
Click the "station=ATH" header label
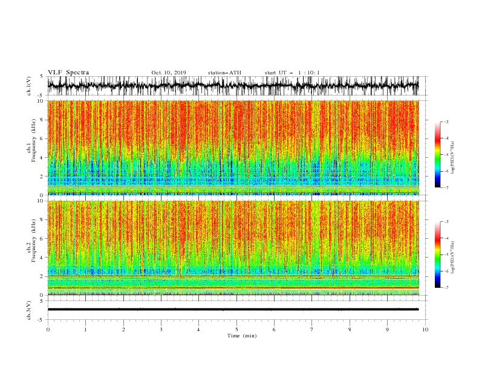(224, 73)
